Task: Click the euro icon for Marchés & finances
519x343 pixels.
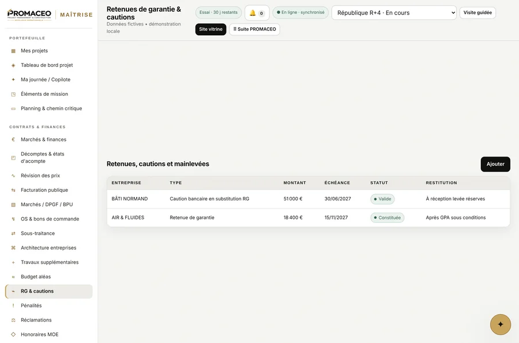Action: point(13,140)
